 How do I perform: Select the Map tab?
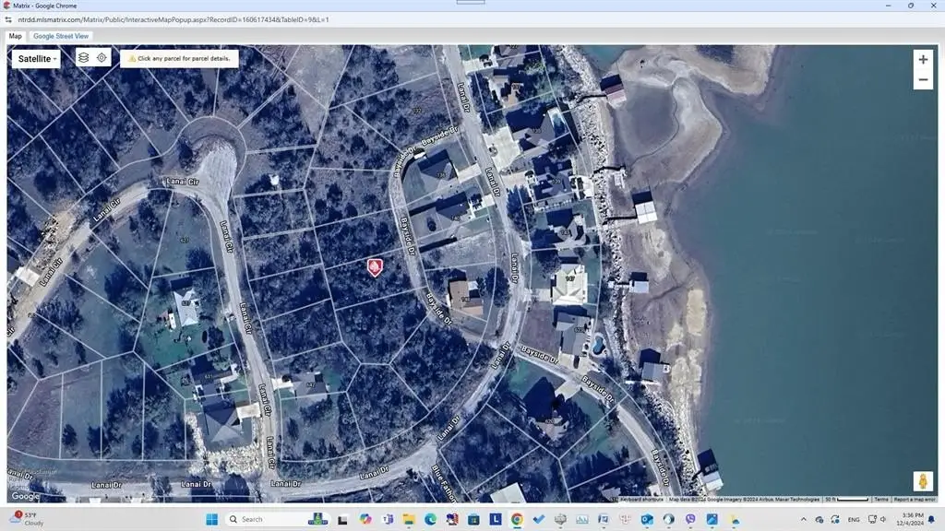click(x=14, y=36)
